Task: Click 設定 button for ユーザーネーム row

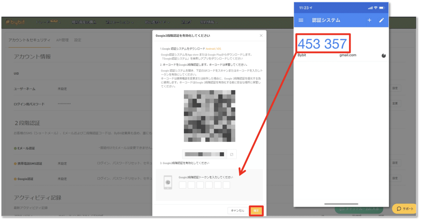Action: (x=395, y=88)
